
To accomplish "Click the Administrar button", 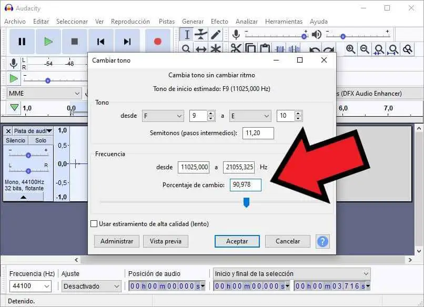I will pos(117,241).
